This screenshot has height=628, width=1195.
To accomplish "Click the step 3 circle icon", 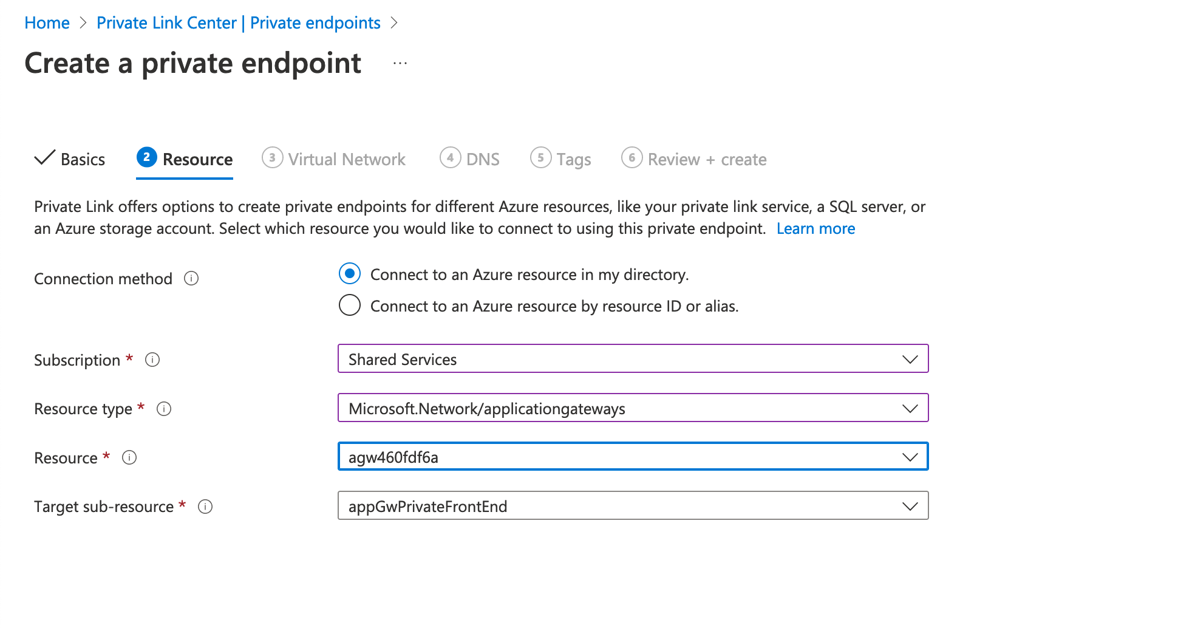I will [272, 158].
